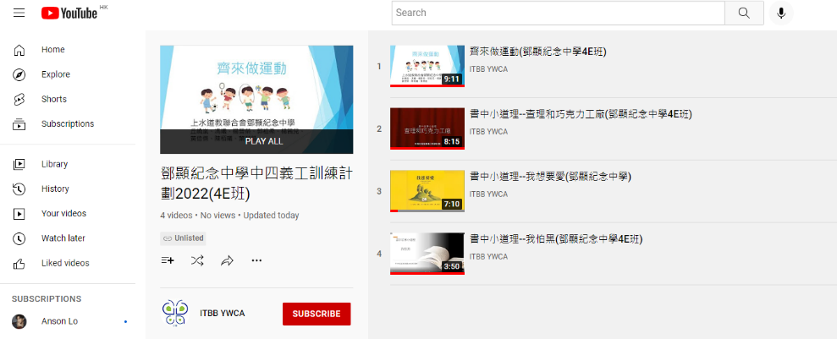Open video title 書中小道理--查理和巧克力工廠

tap(581, 114)
